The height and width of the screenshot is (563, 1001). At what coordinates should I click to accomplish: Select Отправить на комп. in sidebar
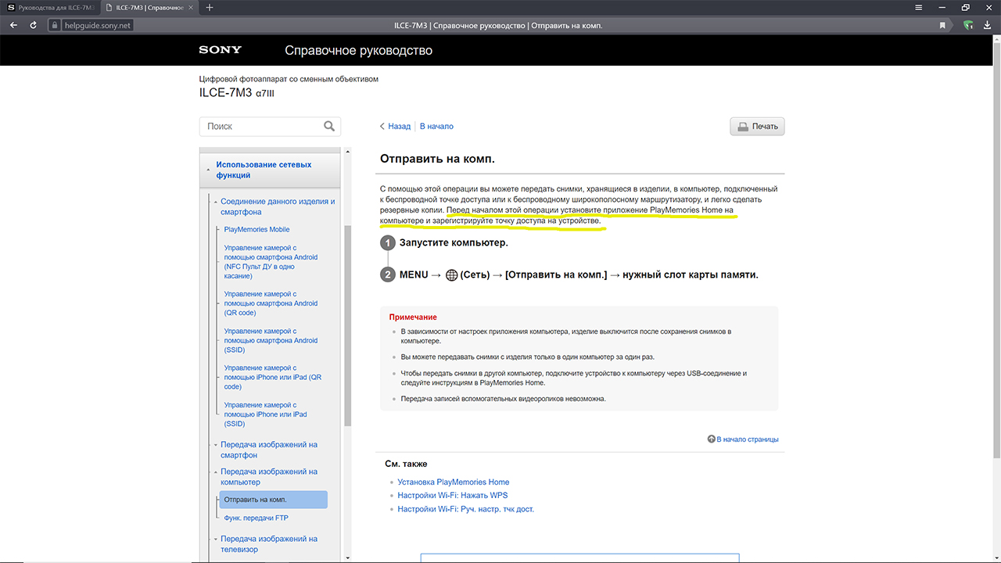[x=273, y=500]
